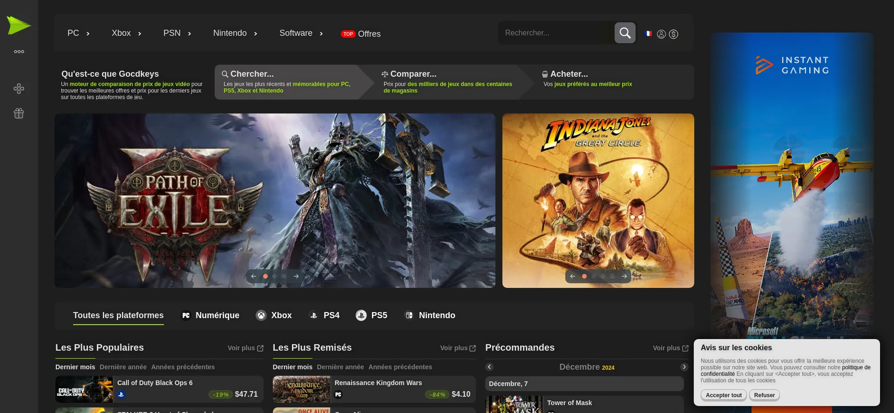
Task: Go to next month in Précommandes calendar
Action: (x=684, y=367)
